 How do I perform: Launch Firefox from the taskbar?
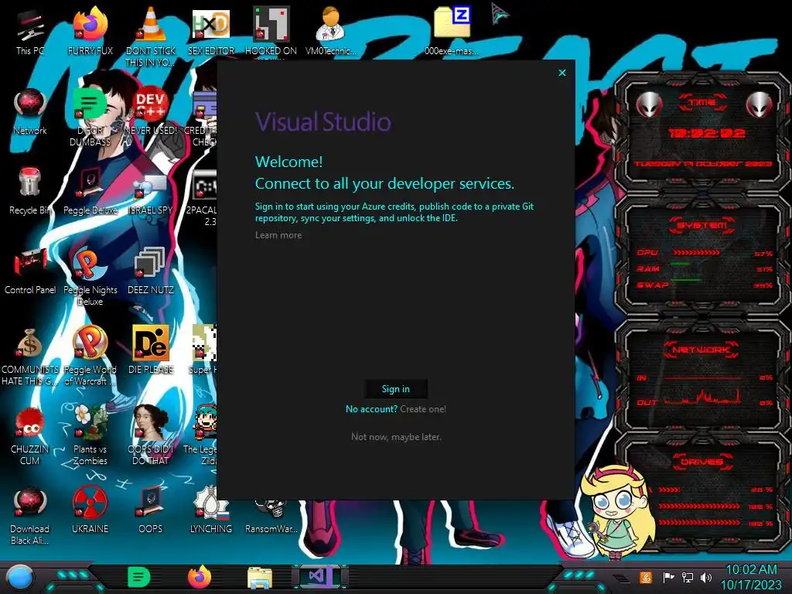tap(200, 577)
